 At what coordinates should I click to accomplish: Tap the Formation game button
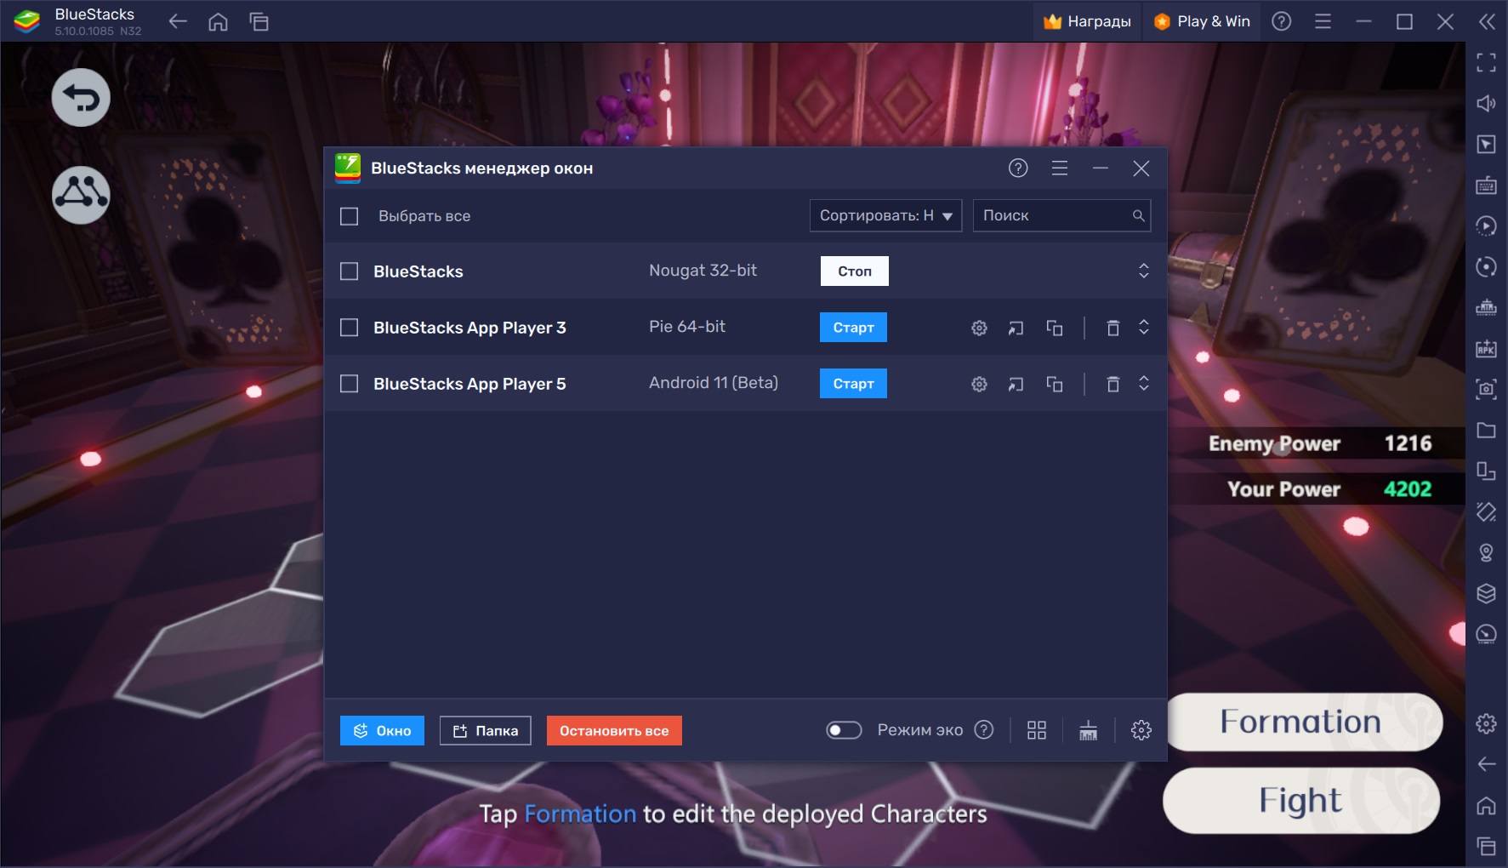1302,722
